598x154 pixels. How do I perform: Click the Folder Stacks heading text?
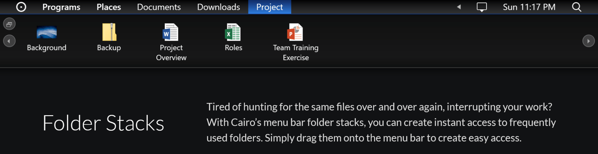pos(103,123)
